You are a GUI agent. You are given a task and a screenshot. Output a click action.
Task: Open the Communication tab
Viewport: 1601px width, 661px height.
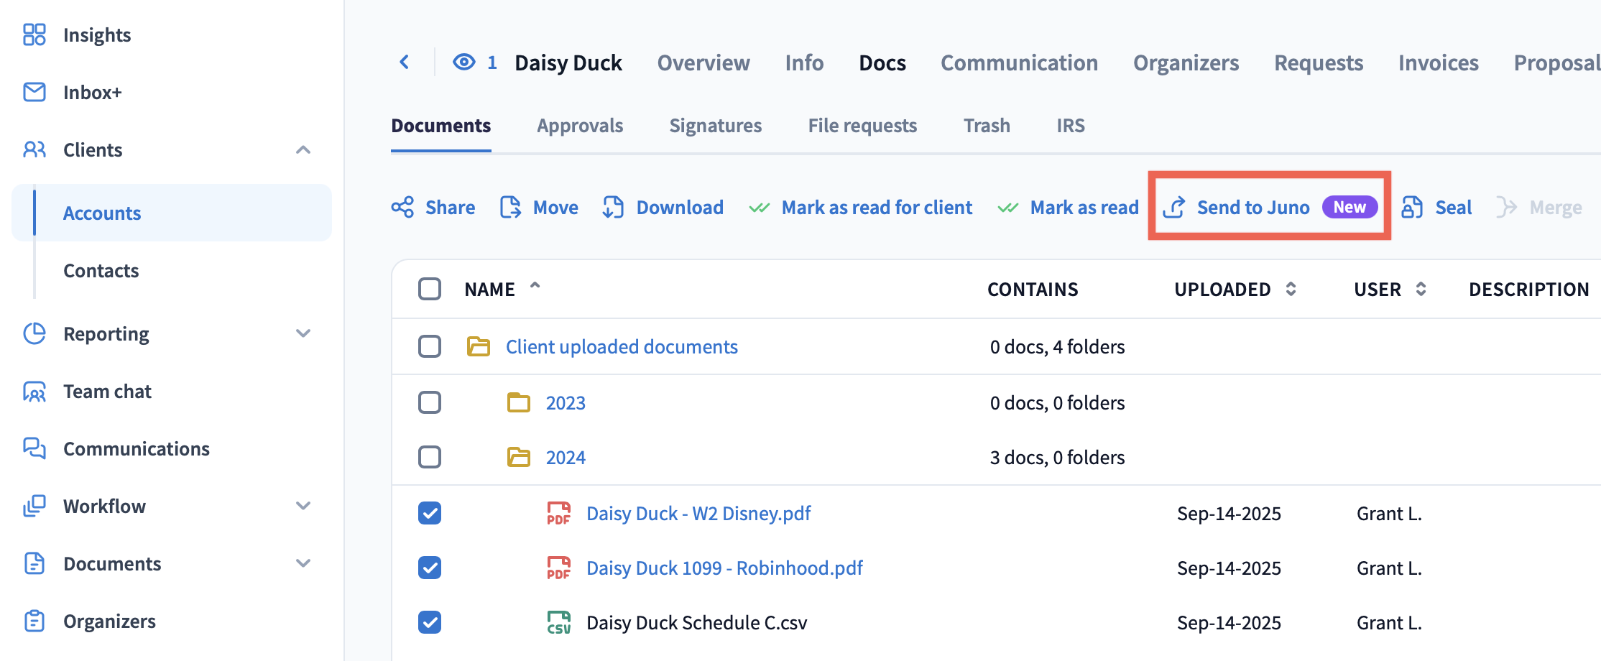[1019, 63]
